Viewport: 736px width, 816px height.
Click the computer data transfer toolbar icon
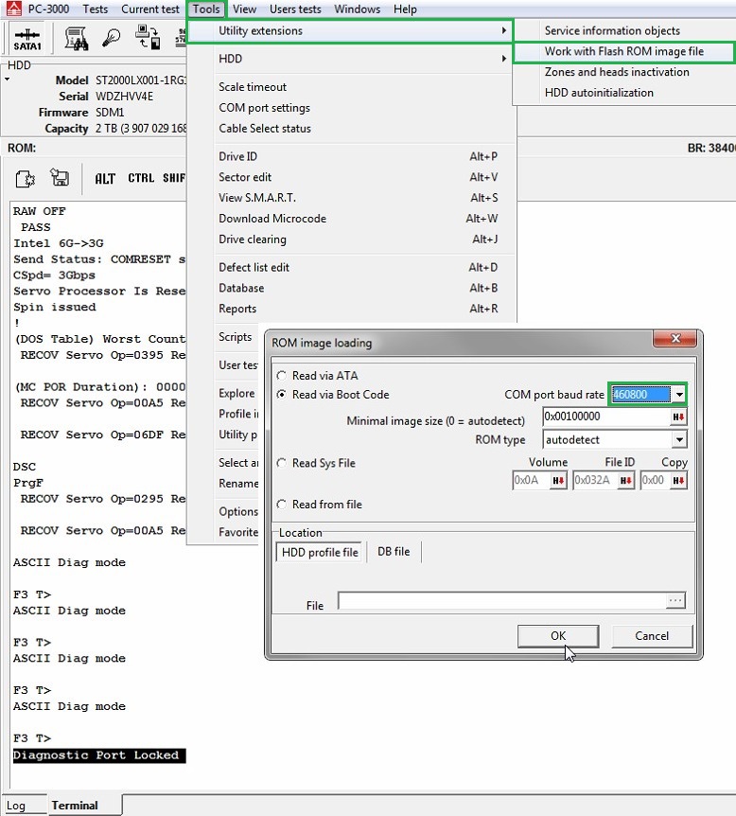tap(149, 38)
